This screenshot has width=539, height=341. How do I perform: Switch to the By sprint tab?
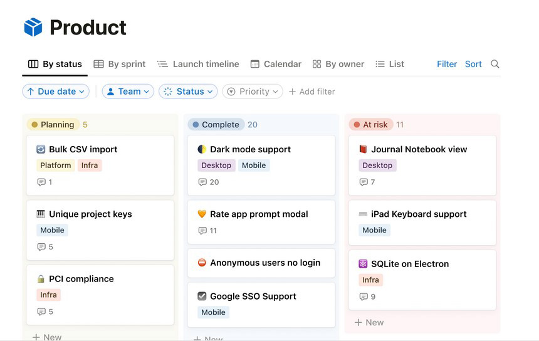(x=120, y=64)
